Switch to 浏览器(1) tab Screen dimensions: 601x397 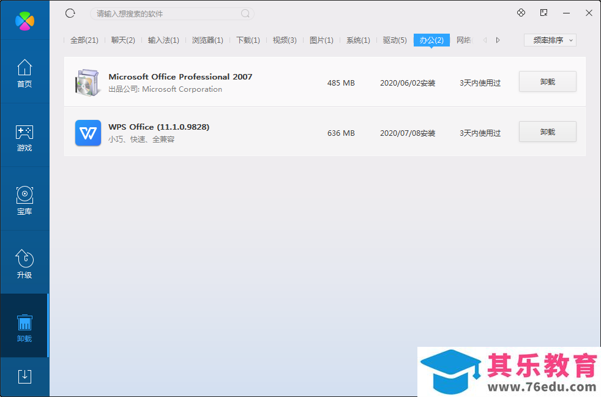207,40
